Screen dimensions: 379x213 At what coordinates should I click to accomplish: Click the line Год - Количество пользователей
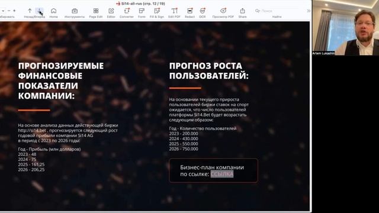(203, 128)
